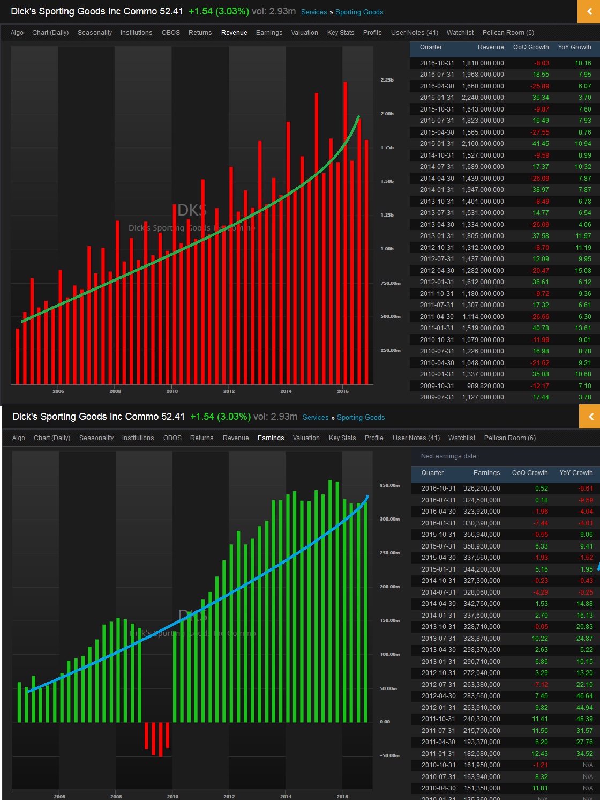600x800 pixels.
Task: Open the OBOS tab in the earnings view
Action: coord(172,438)
